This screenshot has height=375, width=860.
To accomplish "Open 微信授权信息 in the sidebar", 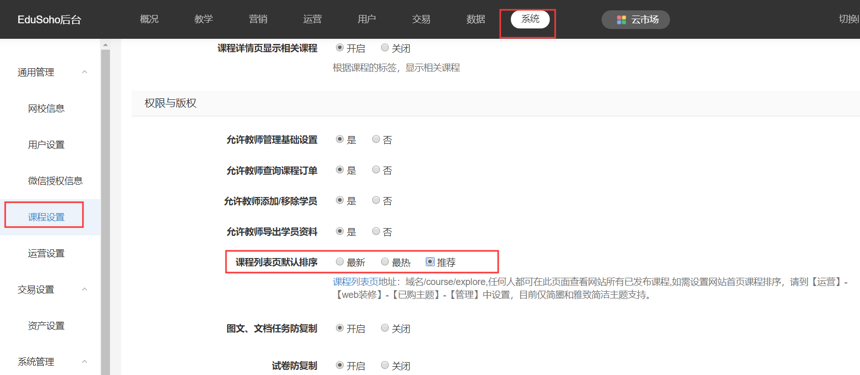I will coord(55,181).
